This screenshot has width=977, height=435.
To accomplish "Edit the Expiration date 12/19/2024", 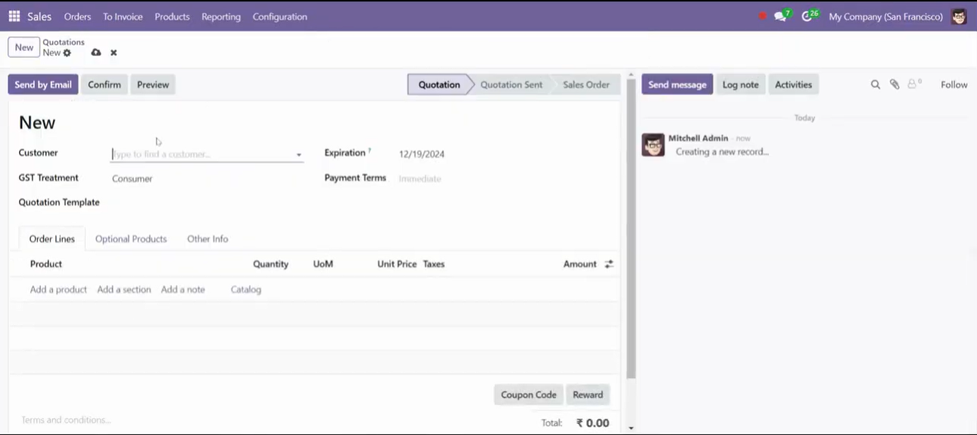I will [x=422, y=154].
